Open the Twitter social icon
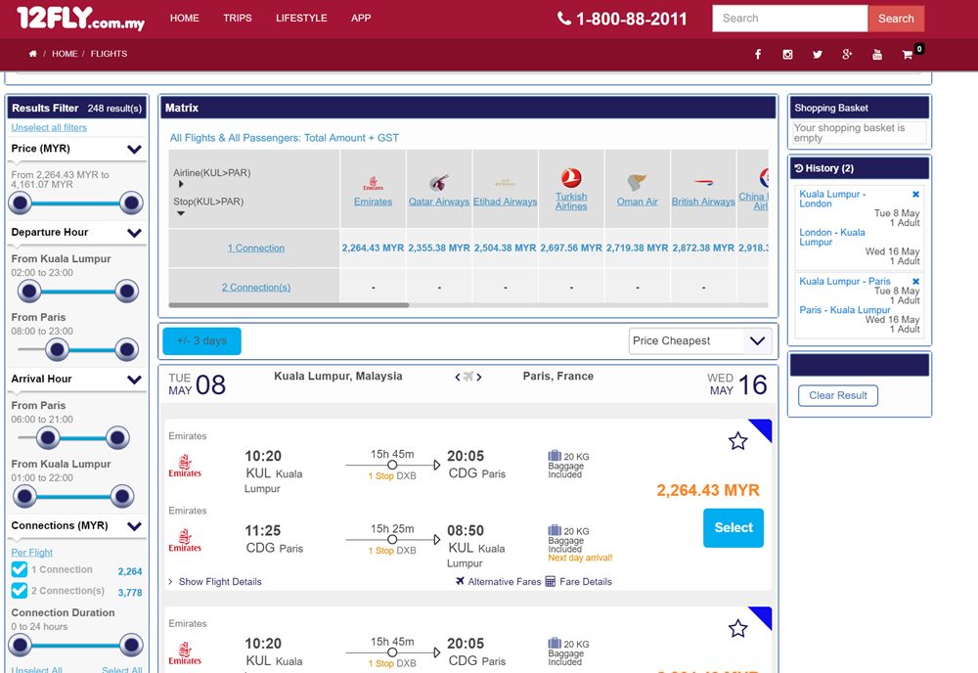Viewport: 978px width, 673px height. [817, 54]
